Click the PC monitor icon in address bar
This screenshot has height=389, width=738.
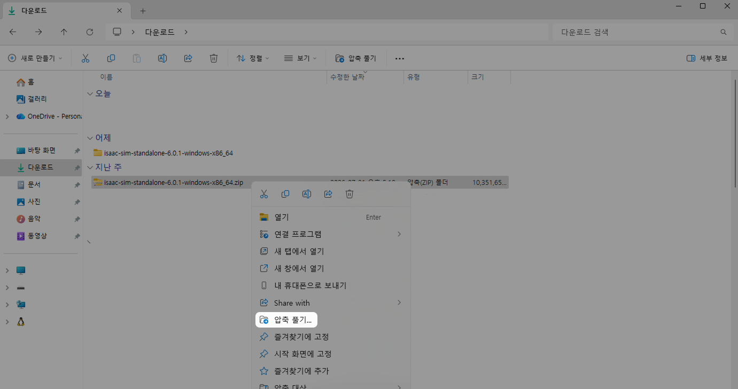[x=118, y=32]
